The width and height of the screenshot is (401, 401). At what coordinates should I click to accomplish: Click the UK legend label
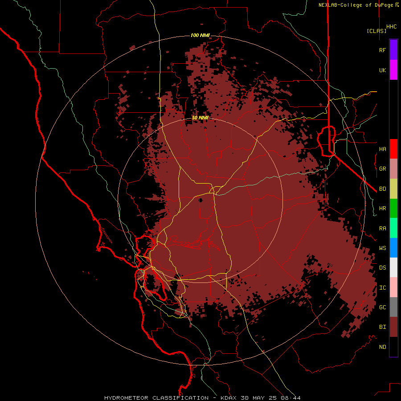point(383,70)
